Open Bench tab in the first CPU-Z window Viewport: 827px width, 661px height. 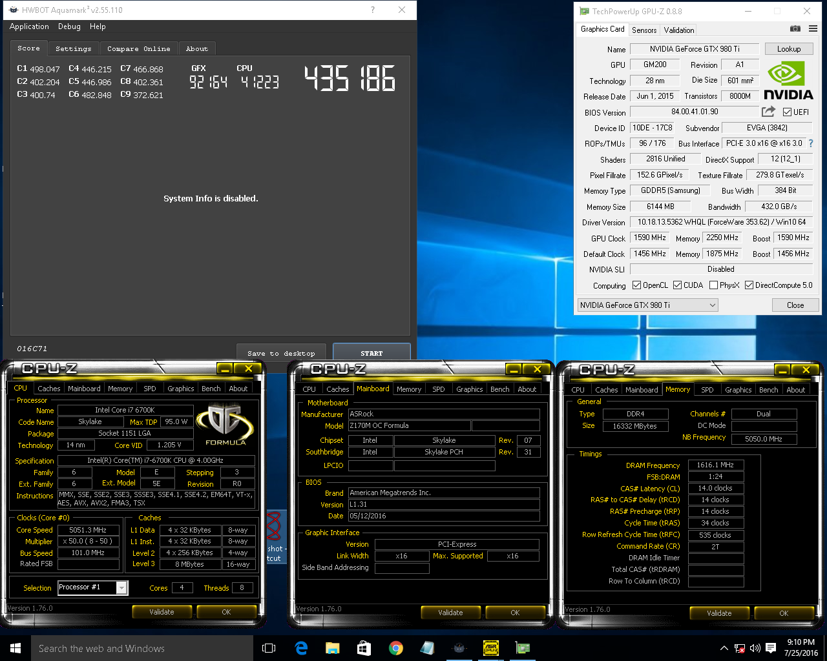tap(211, 389)
